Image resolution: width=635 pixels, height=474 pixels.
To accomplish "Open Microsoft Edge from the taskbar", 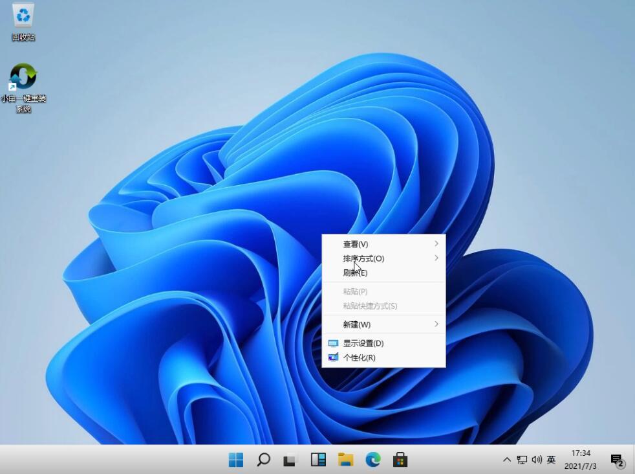I will tap(374, 460).
